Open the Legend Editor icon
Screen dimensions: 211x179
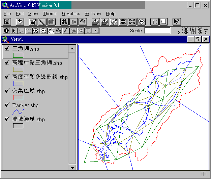point(42,21)
